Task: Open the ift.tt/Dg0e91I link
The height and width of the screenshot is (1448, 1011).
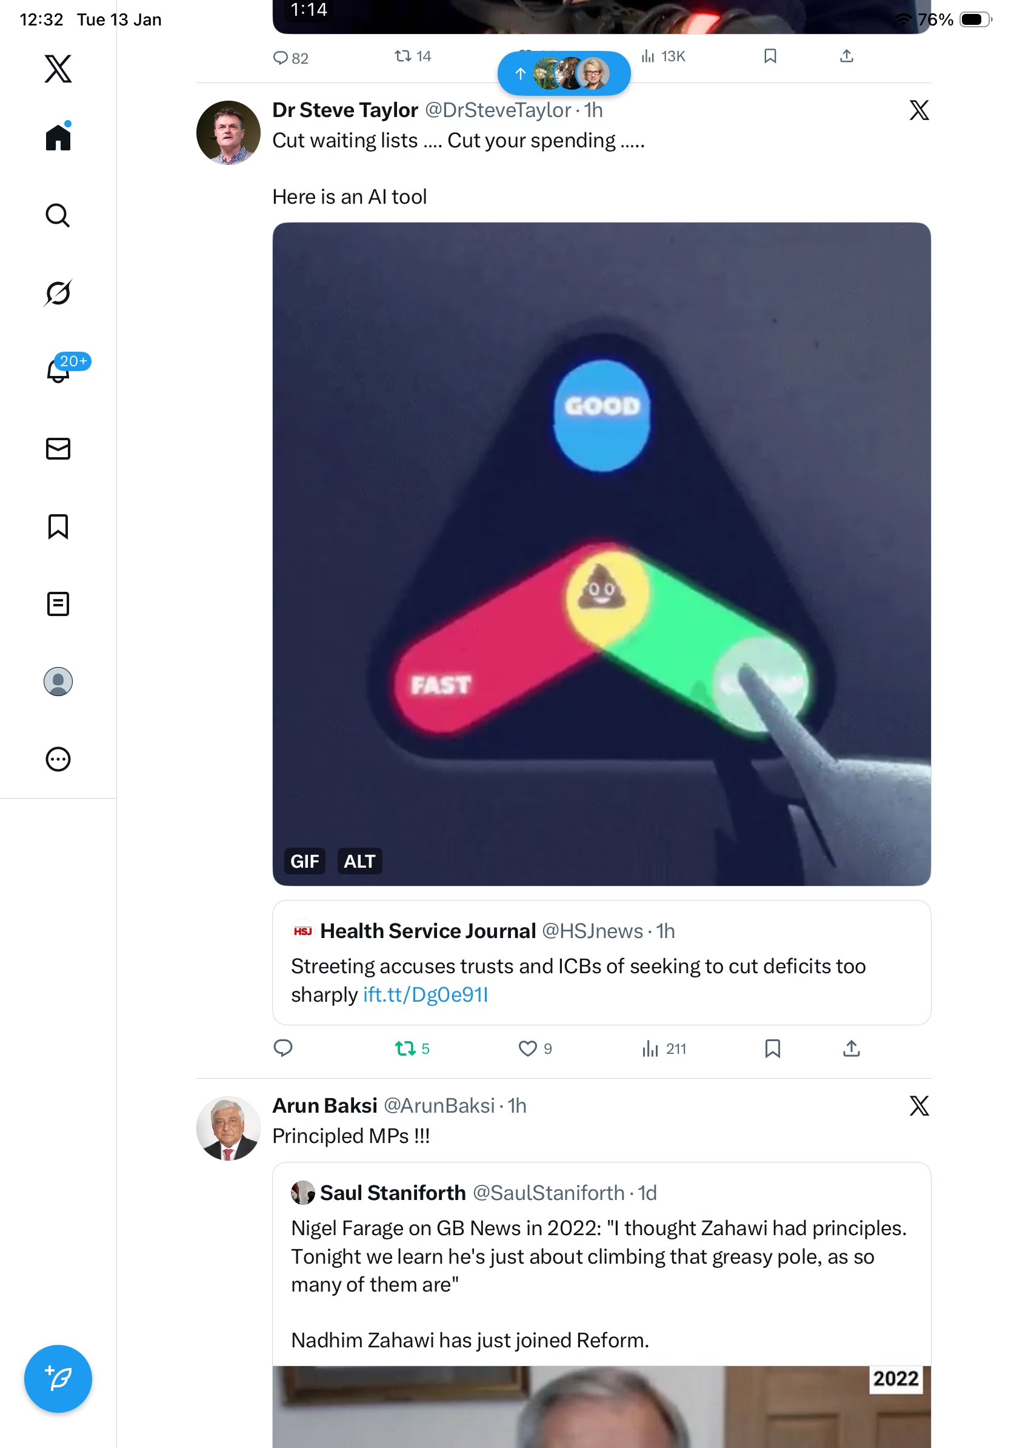Action: click(425, 994)
